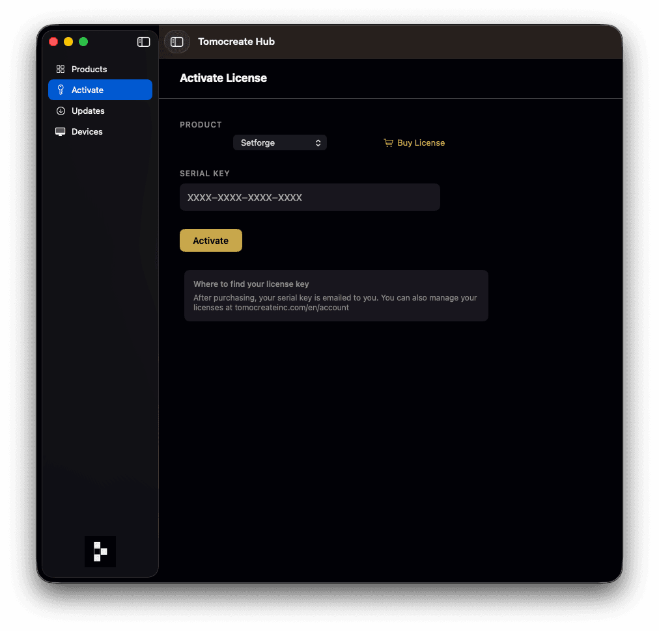This screenshot has height=631, width=659.
Task: Click the Updates download icon
Action: coord(61,111)
